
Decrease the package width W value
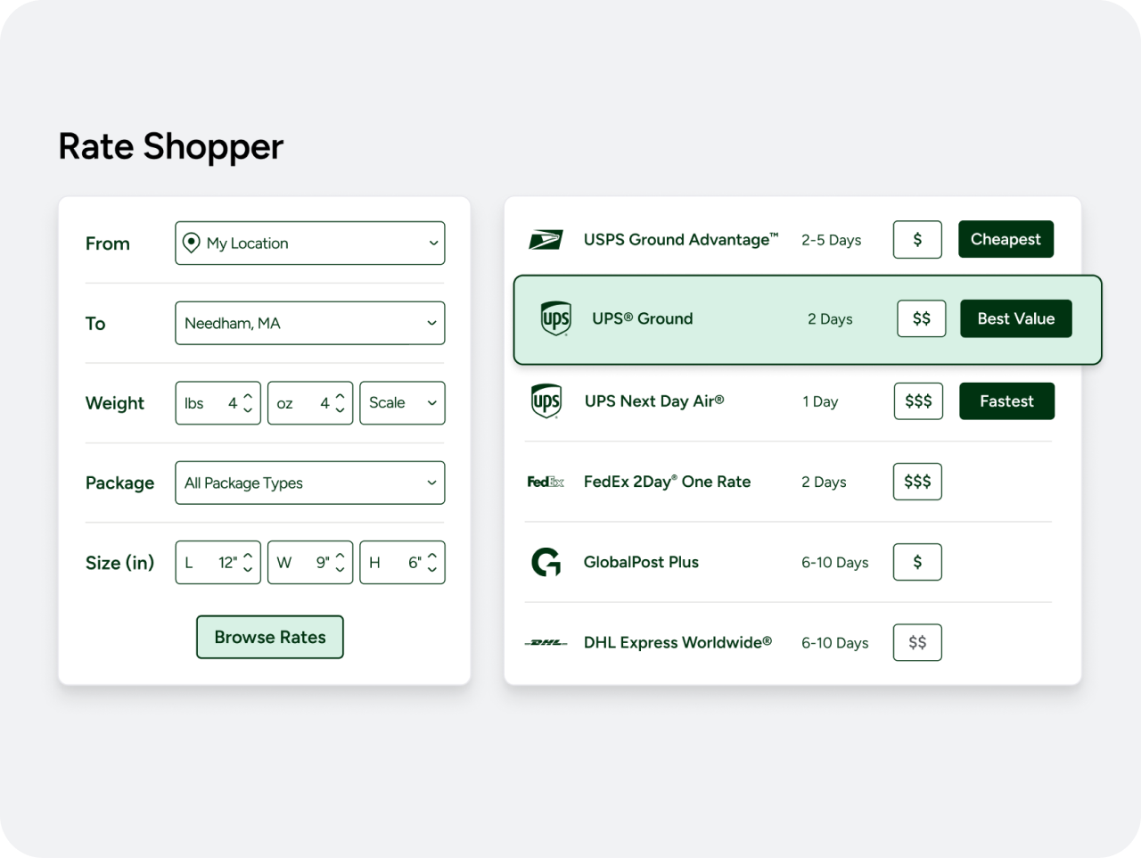coord(340,570)
